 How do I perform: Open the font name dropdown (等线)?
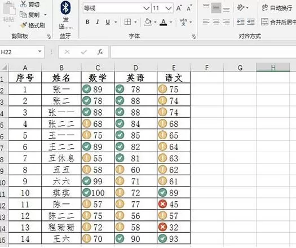coord(146,8)
